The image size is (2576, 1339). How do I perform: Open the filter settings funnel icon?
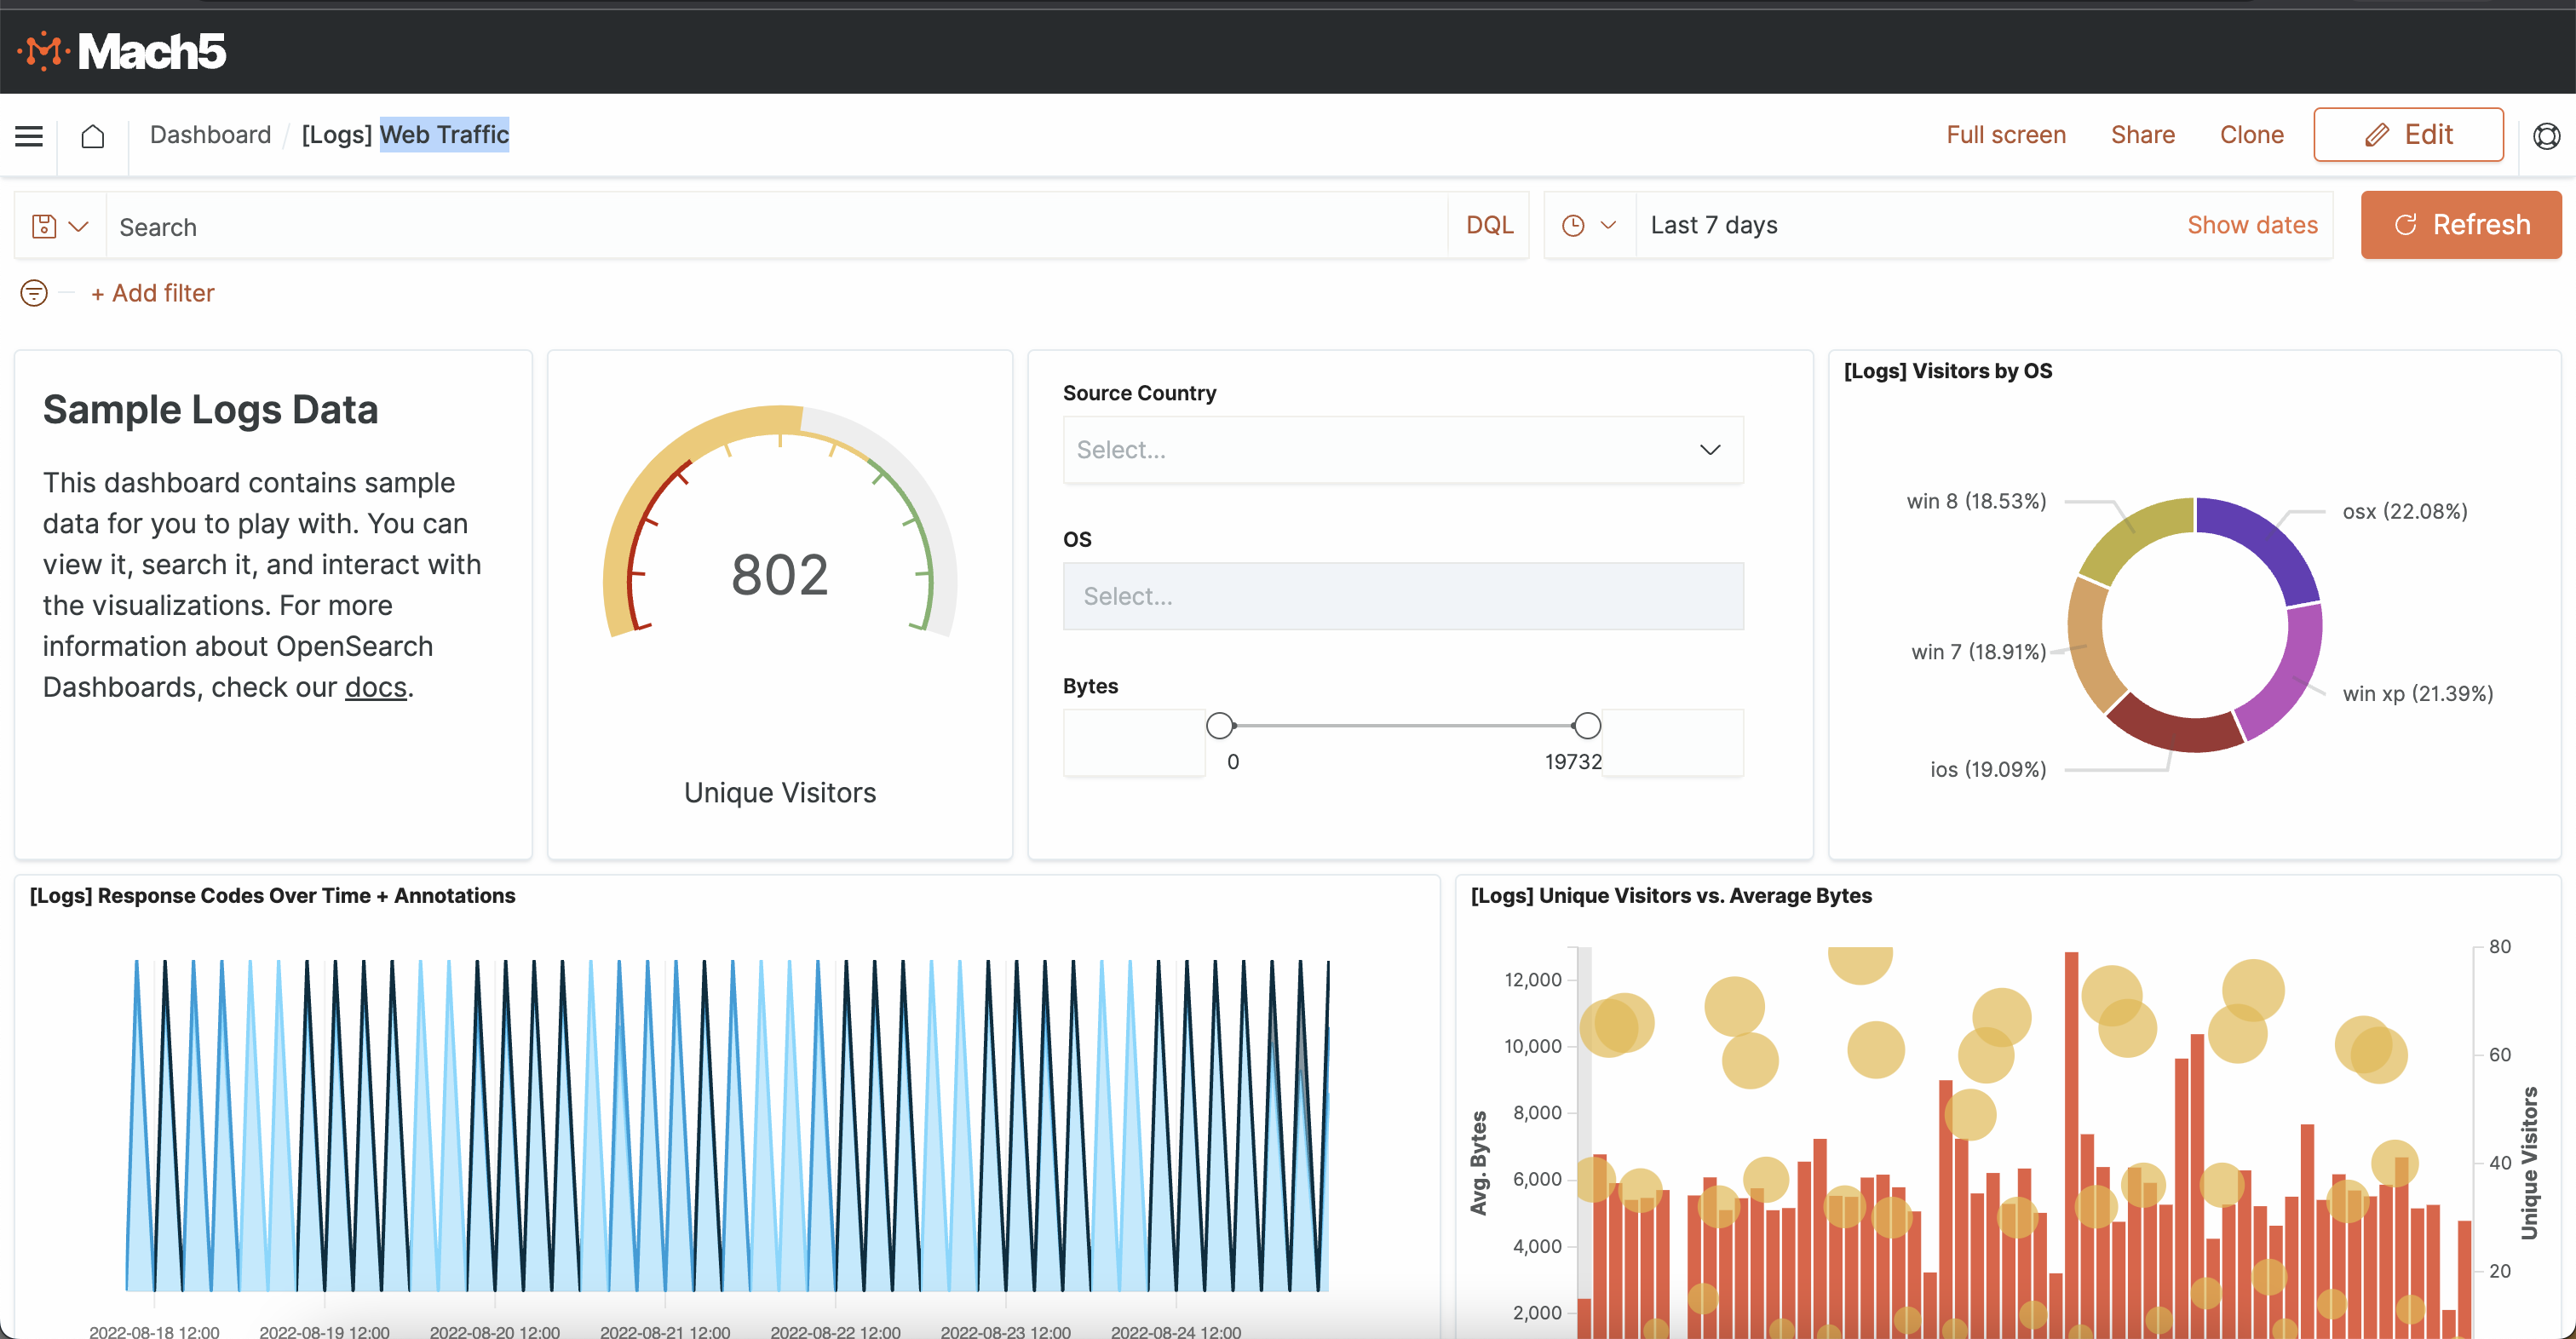pyautogui.click(x=33, y=293)
